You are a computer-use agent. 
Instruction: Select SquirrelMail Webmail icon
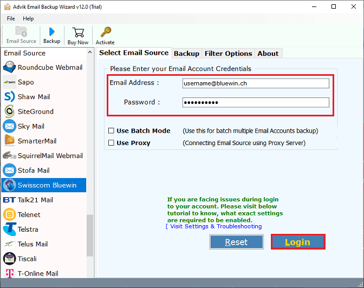point(10,155)
